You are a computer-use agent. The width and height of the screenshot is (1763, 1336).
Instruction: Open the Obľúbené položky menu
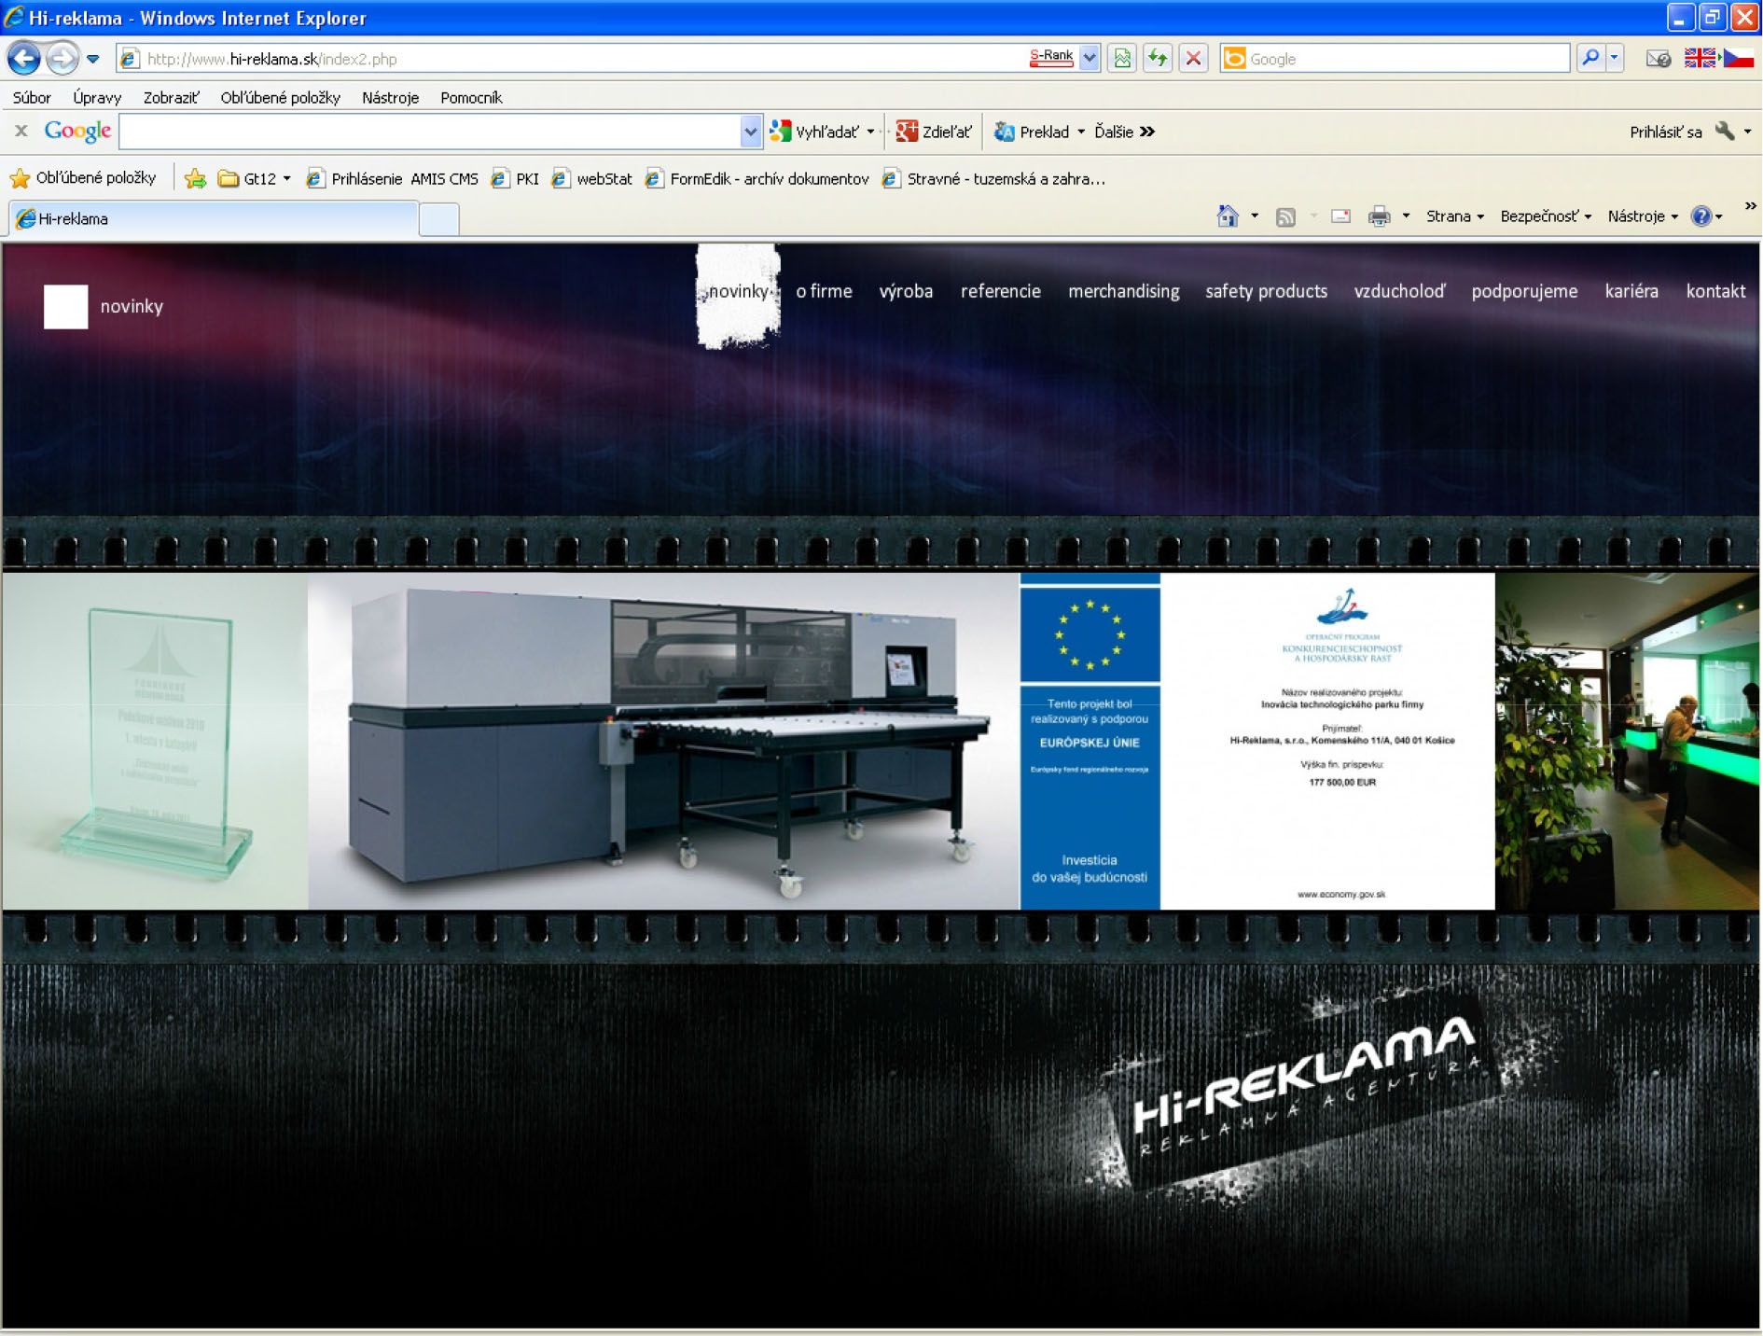click(280, 97)
